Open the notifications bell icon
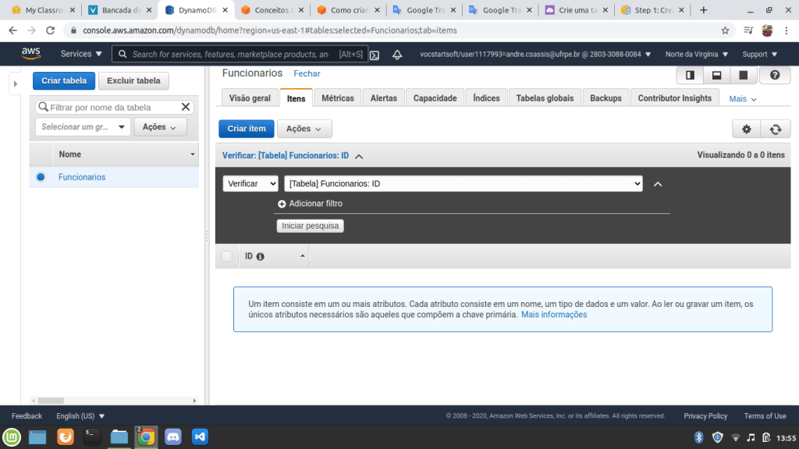Viewport: 799px width, 449px height. click(397, 55)
